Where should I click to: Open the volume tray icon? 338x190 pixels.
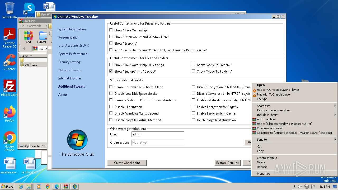point(300,187)
